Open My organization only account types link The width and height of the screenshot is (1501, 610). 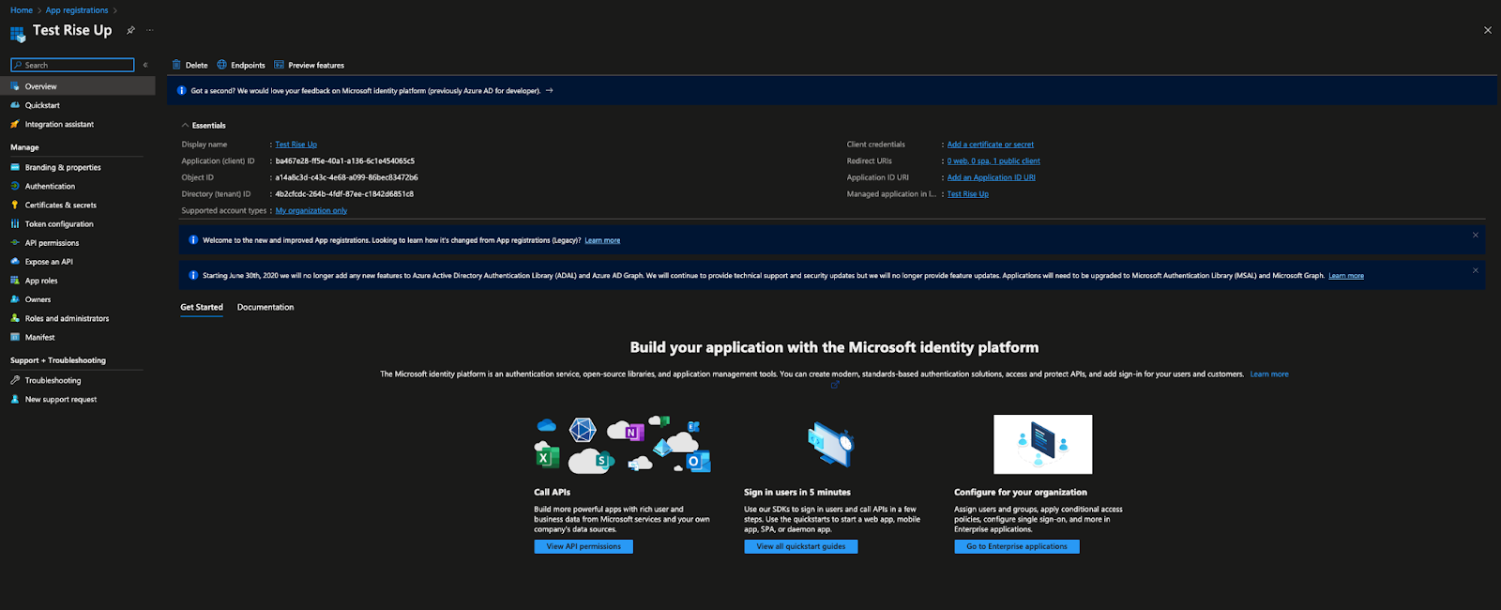(311, 210)
